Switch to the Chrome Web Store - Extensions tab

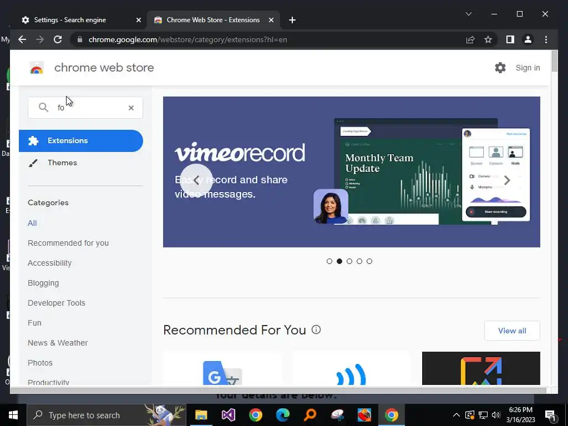pyautogui.click(x=214, y=20)
